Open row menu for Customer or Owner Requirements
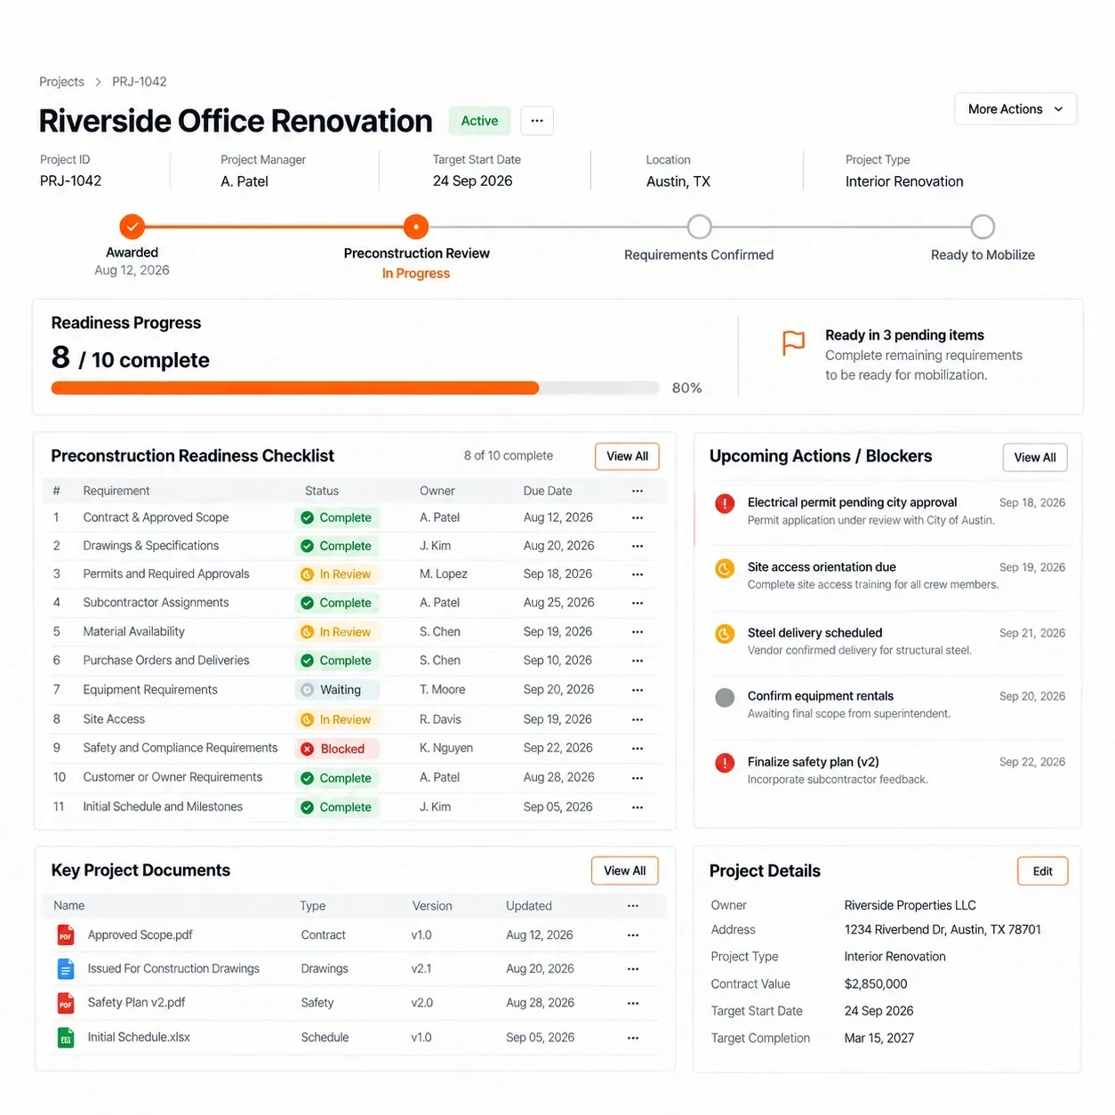 pos(637,778)
